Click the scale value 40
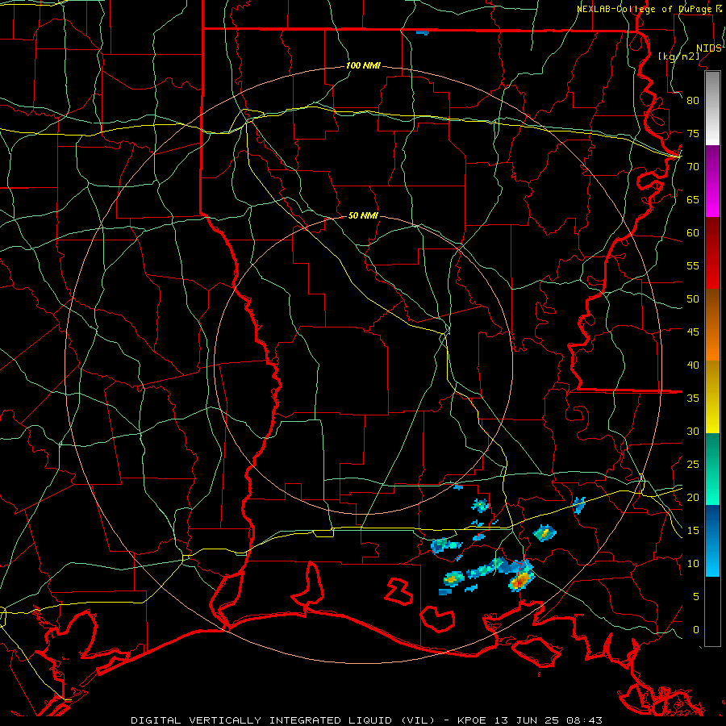The image size is (726, 726). click(x=693, y=365)
